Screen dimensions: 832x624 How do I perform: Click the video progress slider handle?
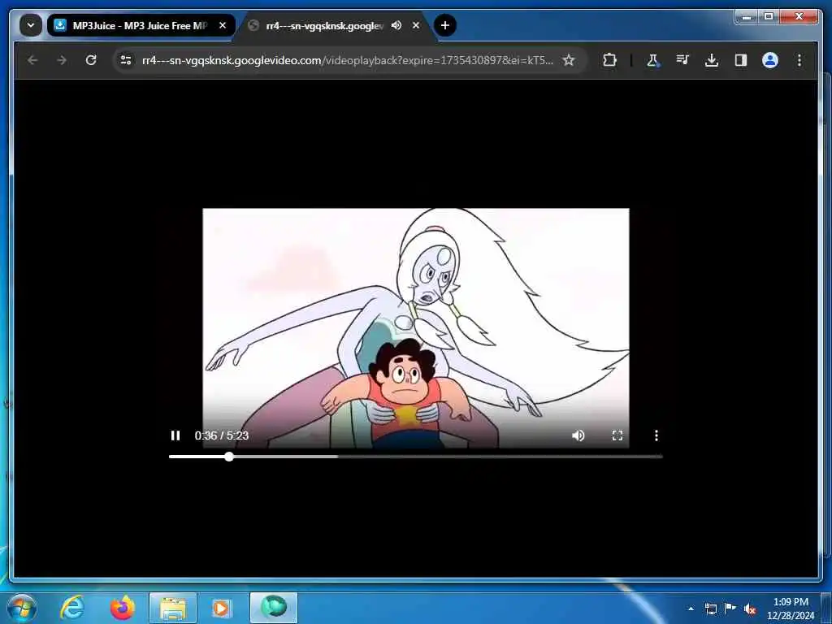[x=228, y=457]
